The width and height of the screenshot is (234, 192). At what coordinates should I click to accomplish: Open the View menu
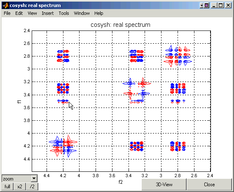point(32,13)
